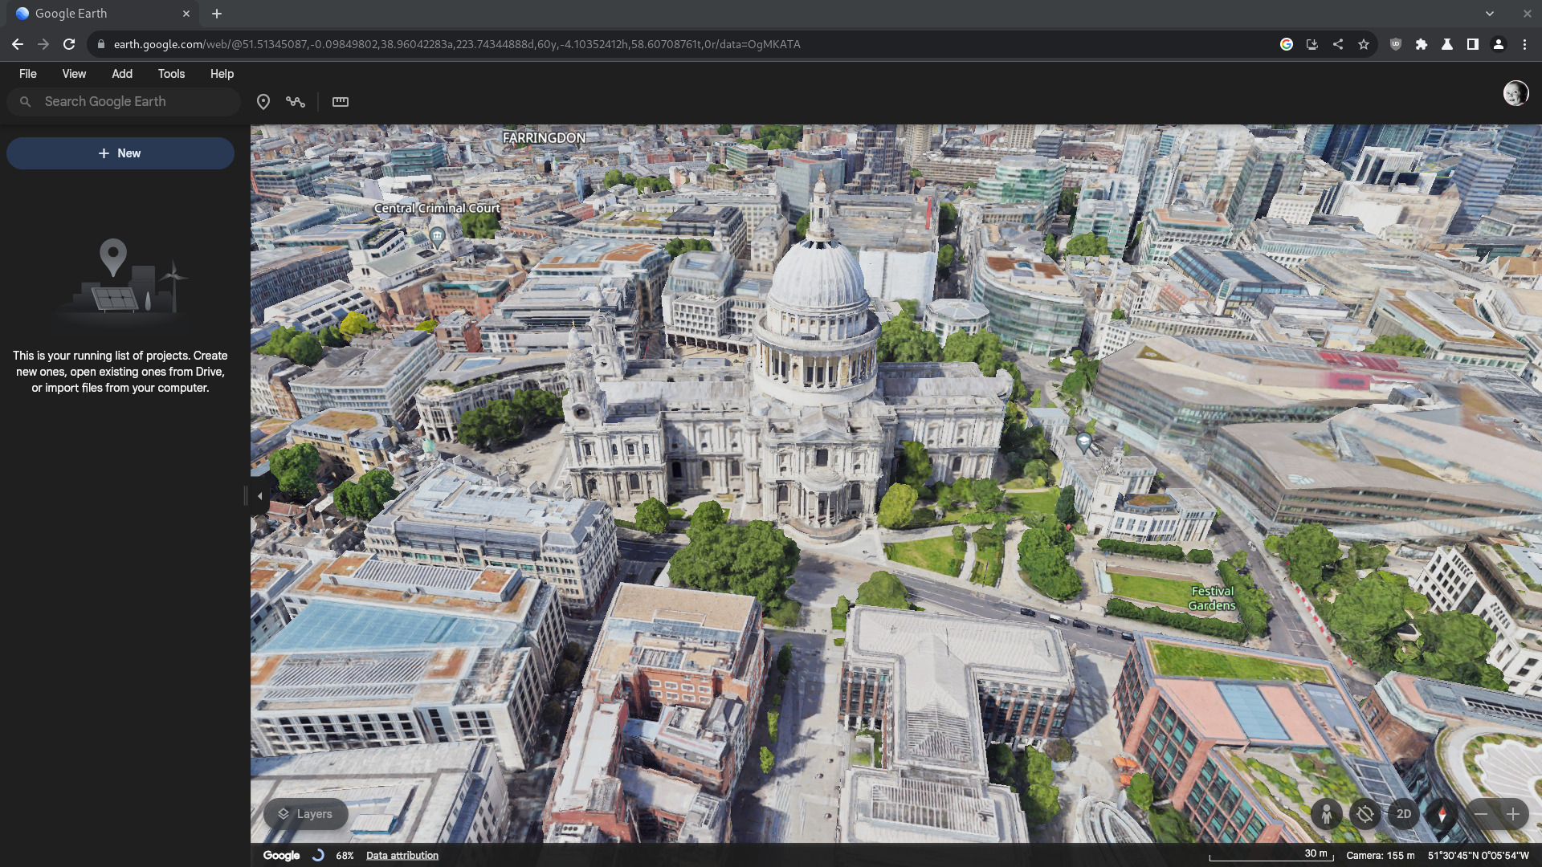Focus the Search Google Earth field
This screenshot has height=867, width=1542.
(x=124, y=102)
